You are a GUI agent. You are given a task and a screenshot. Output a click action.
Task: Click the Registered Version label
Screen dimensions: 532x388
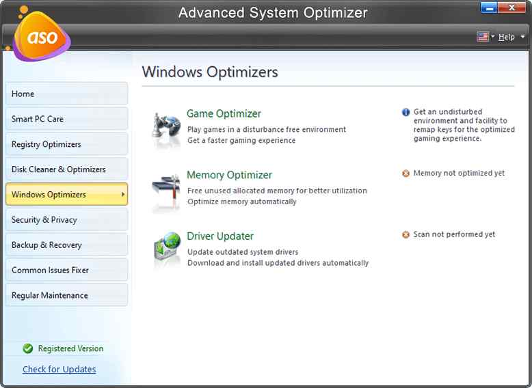(70, 348)
